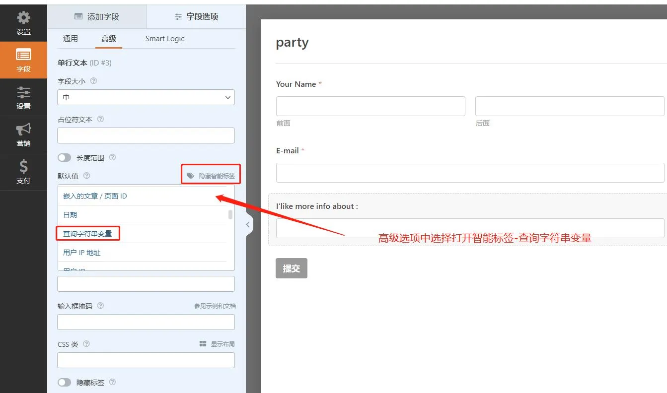Open the 营销 megaphone icon
This screenshot has width=667, height=393.
tap(23, 134)
